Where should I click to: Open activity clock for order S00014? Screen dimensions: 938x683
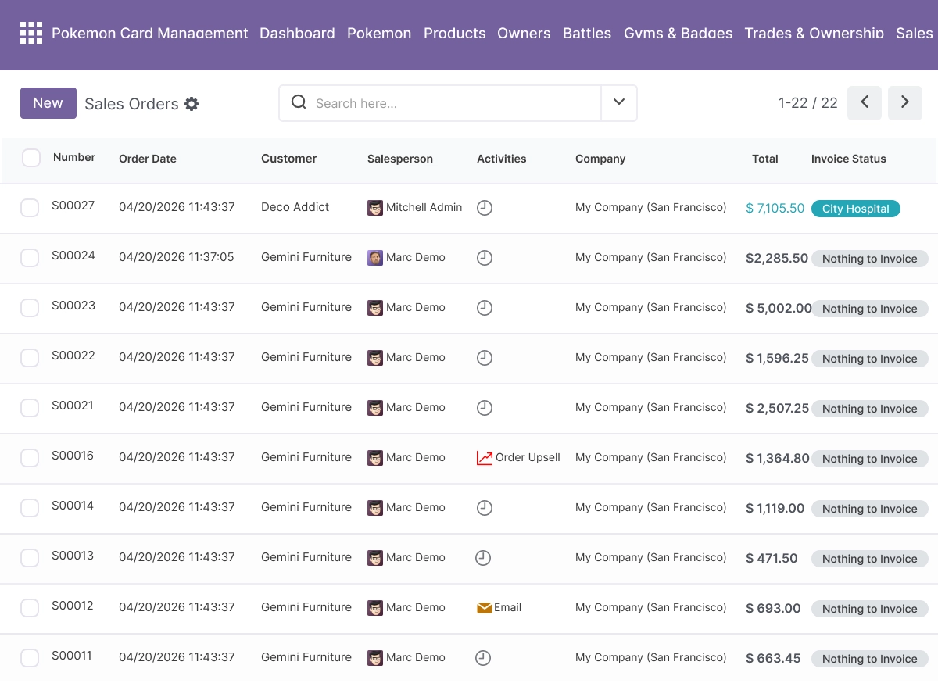pos(485,508)
